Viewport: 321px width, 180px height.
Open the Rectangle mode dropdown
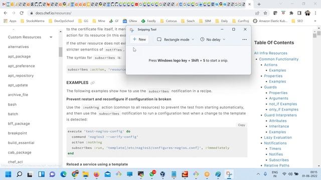coord(176,39)
